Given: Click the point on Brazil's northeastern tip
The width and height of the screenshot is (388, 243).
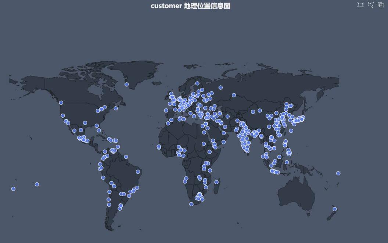Looking at the screenshot, I should (138, 172).
